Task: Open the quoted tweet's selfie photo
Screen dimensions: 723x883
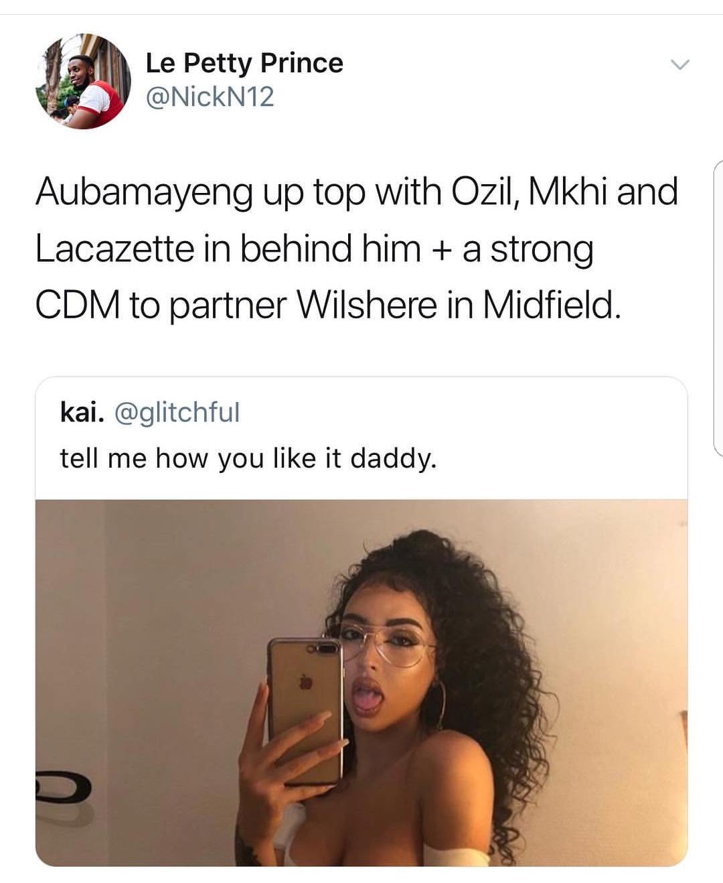Action: pos(361,682)
